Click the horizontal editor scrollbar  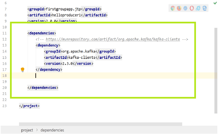100,124
